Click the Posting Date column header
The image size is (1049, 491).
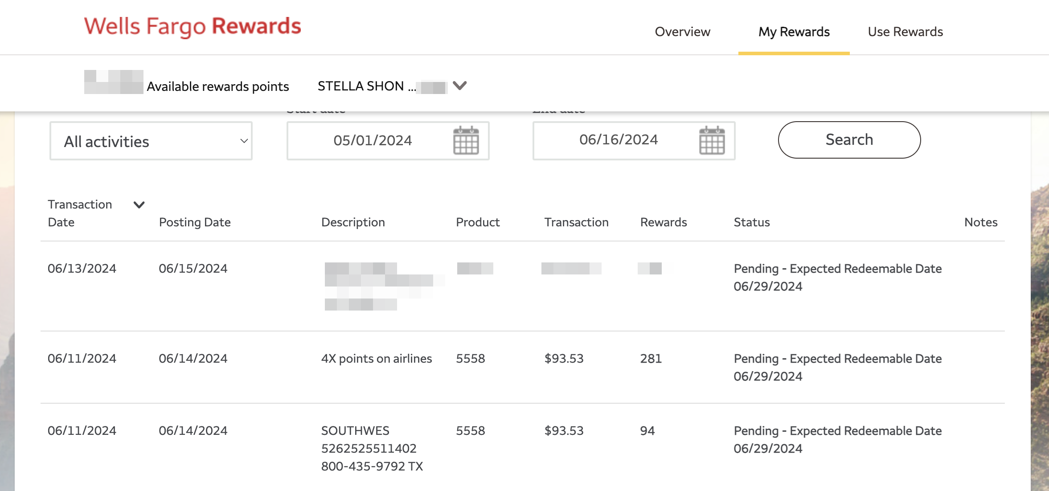coord(195,222)
